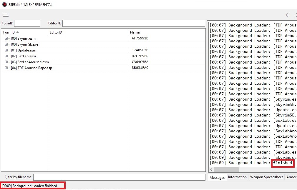Switch to the Weapon Spreadsheet tab

(x=266, y=177)
